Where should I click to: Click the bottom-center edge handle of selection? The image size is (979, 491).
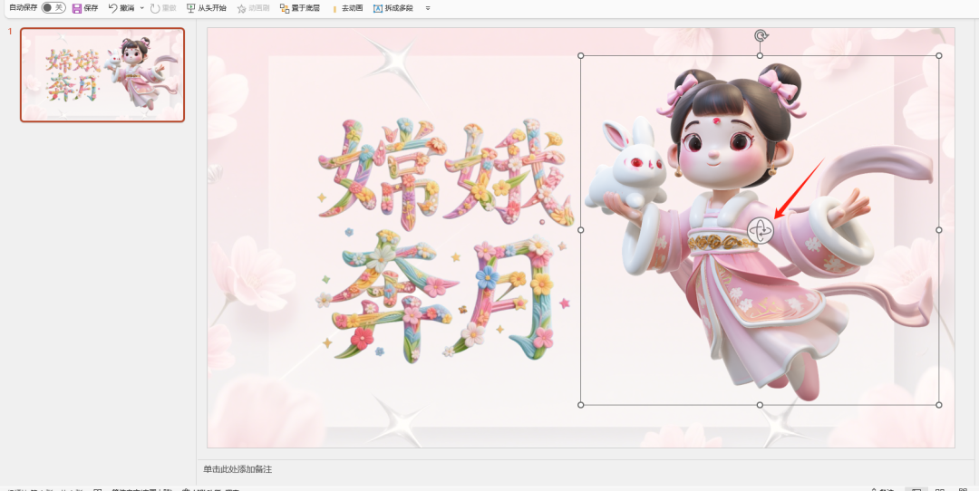pos(760,405)
